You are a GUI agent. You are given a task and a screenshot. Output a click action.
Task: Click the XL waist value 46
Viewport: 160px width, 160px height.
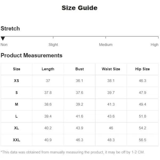pyautogui.click(x=111, y=128)
